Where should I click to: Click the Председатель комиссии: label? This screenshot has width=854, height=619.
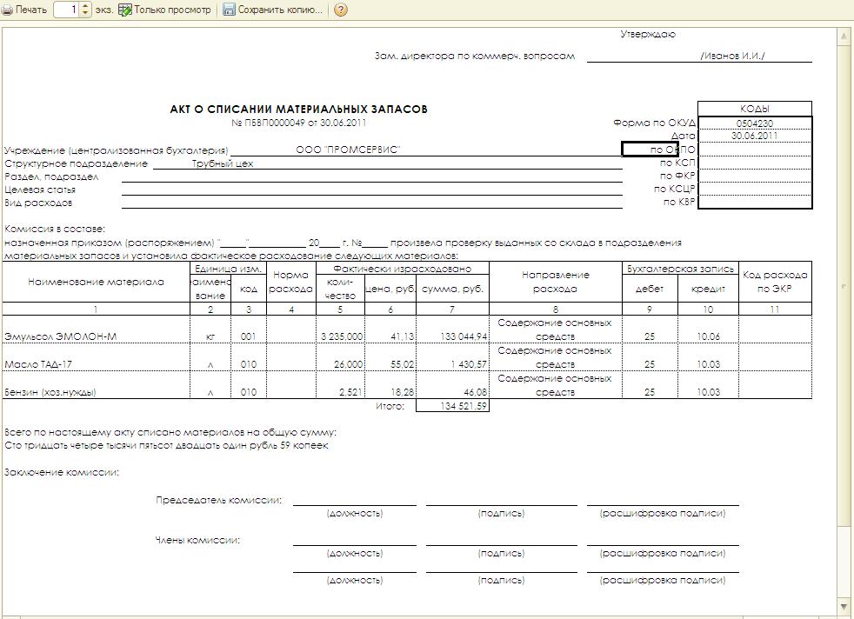[219, 500]
